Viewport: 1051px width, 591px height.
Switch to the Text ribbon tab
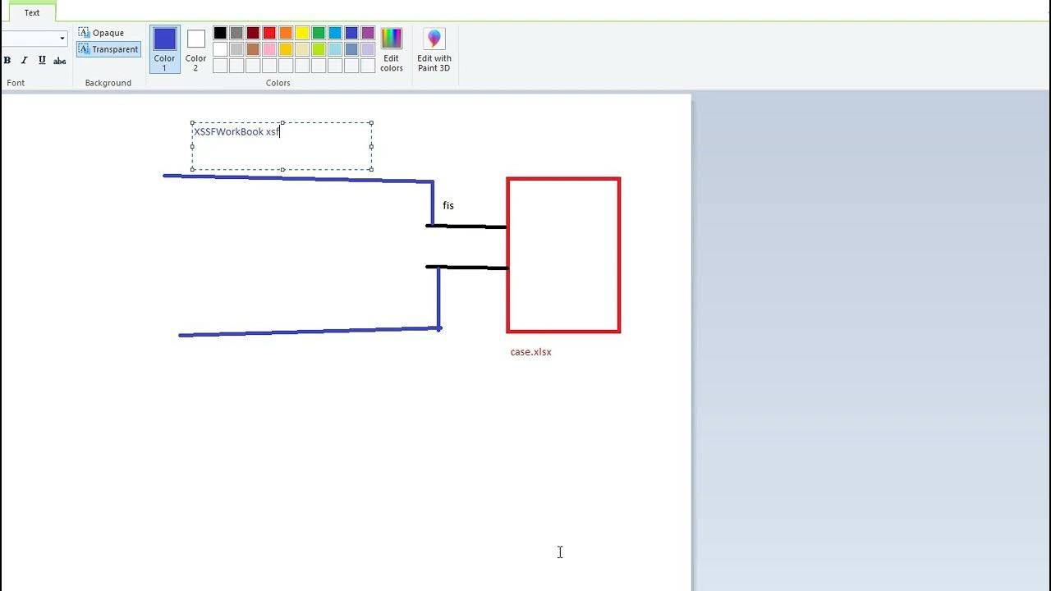coord(32,12)
